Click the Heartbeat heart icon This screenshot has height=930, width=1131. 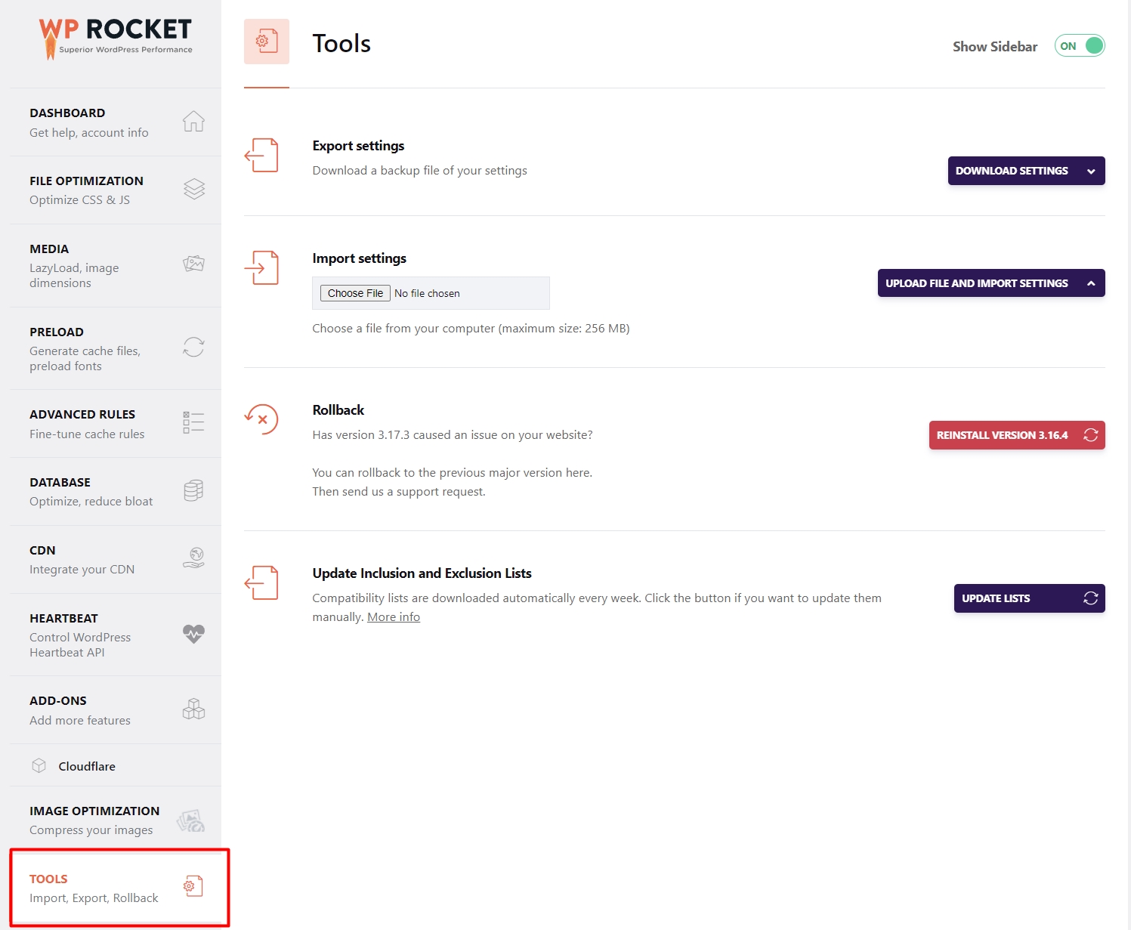(193, 634)
